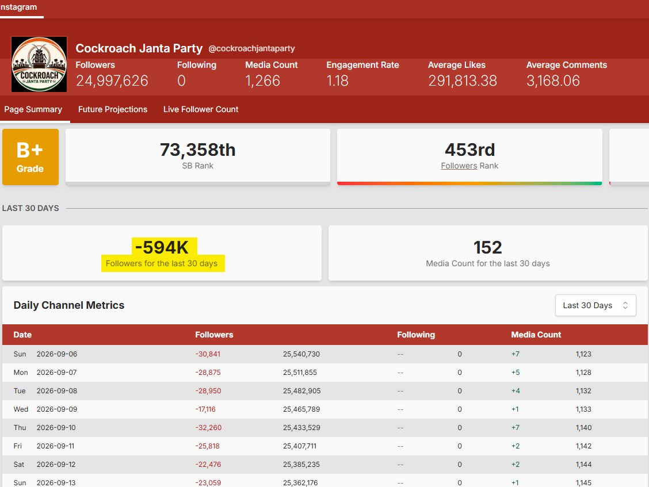Click the 24,997,626 followers value
This screenshot has height=487, width=649.
pyautogui.click(x=112, y=80)
